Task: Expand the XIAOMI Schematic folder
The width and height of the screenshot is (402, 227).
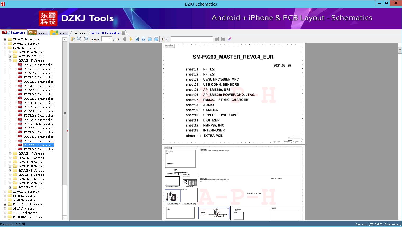Action: pyautogui.click(x=5, y=192)
